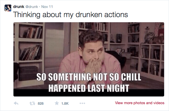The width and height of the screenshot is (169, 111).
Task: Click the 826 retweet count
Action: (x=41, y=104)
